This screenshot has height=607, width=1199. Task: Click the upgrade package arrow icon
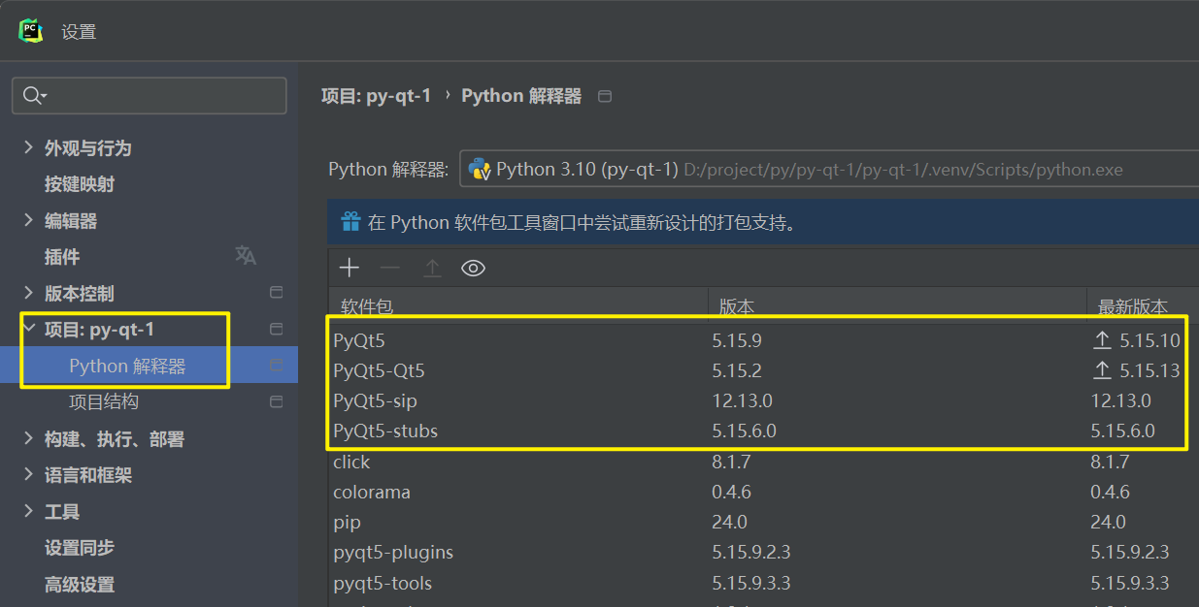pyautogui.click(x=432, y=269)
